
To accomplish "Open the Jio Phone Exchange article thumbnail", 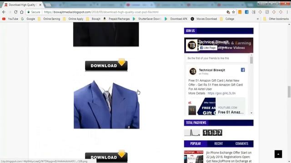I will click(x=194, y=157).
